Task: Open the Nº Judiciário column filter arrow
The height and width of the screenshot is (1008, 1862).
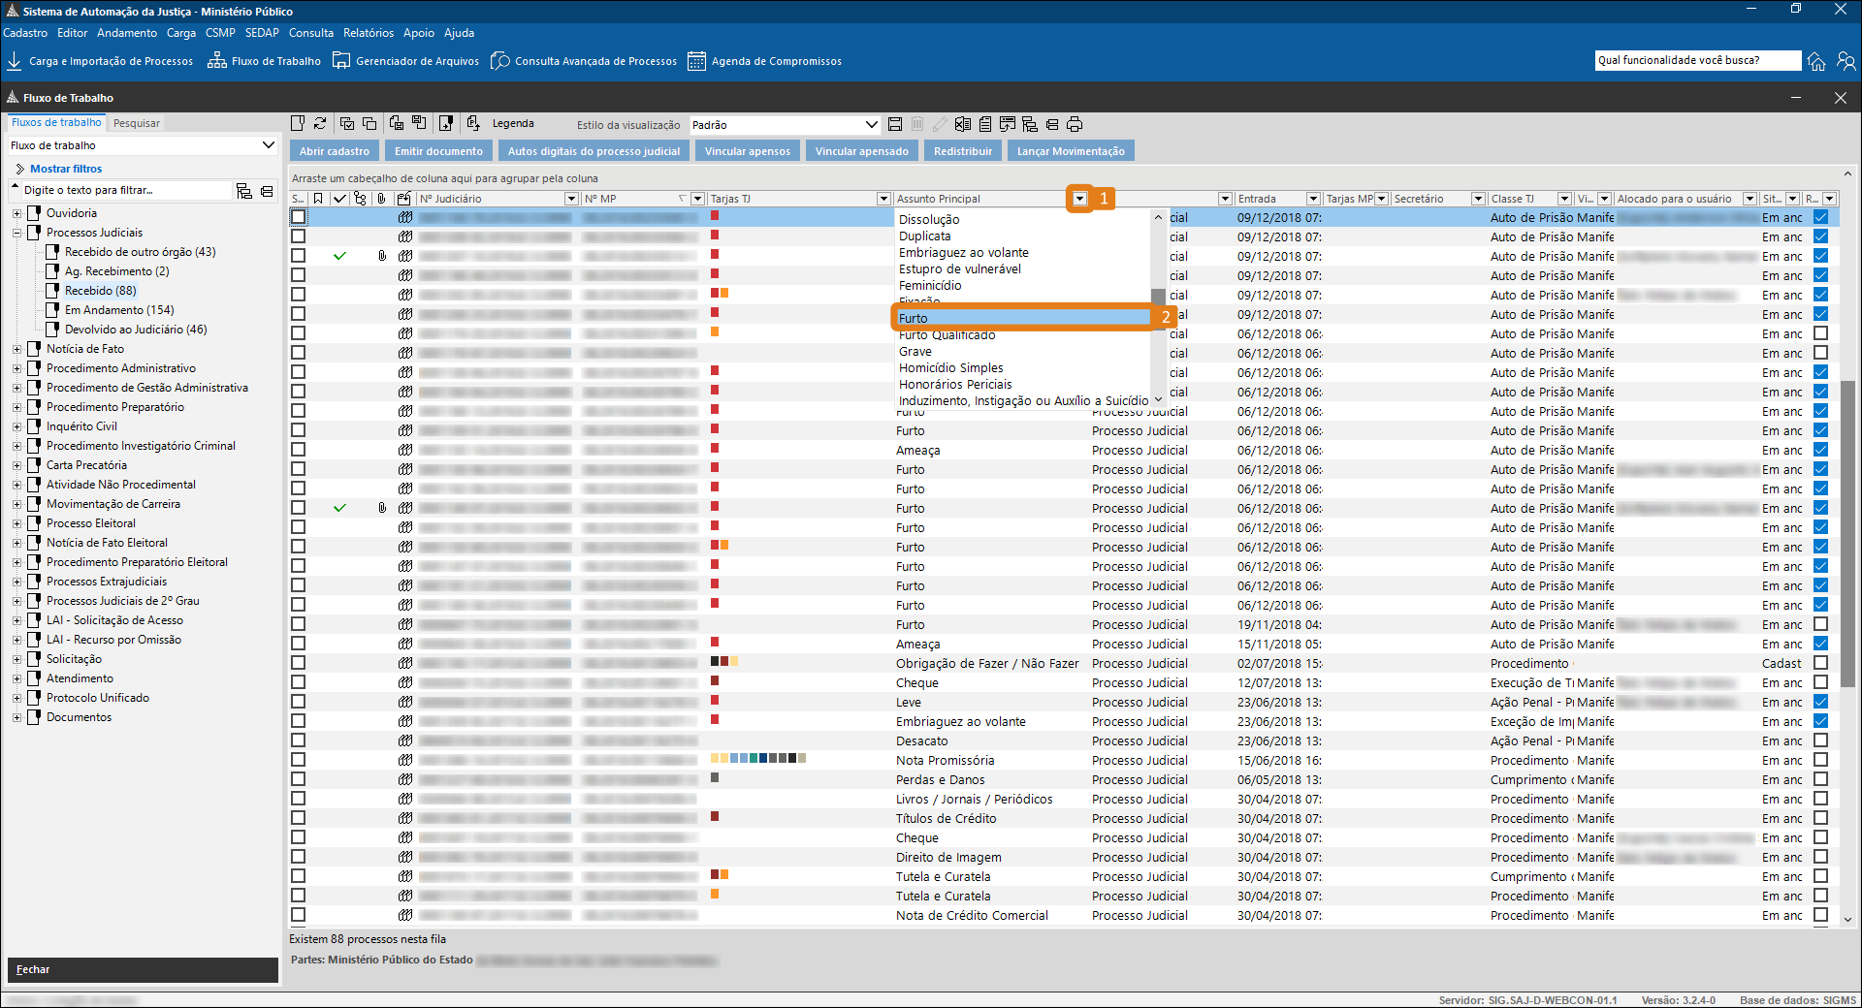Action: pos(570,199)
